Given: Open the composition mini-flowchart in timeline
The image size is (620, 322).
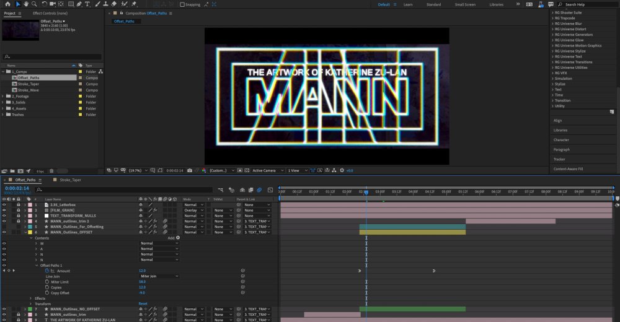Looking at the screenshot, I should (220, 190).
